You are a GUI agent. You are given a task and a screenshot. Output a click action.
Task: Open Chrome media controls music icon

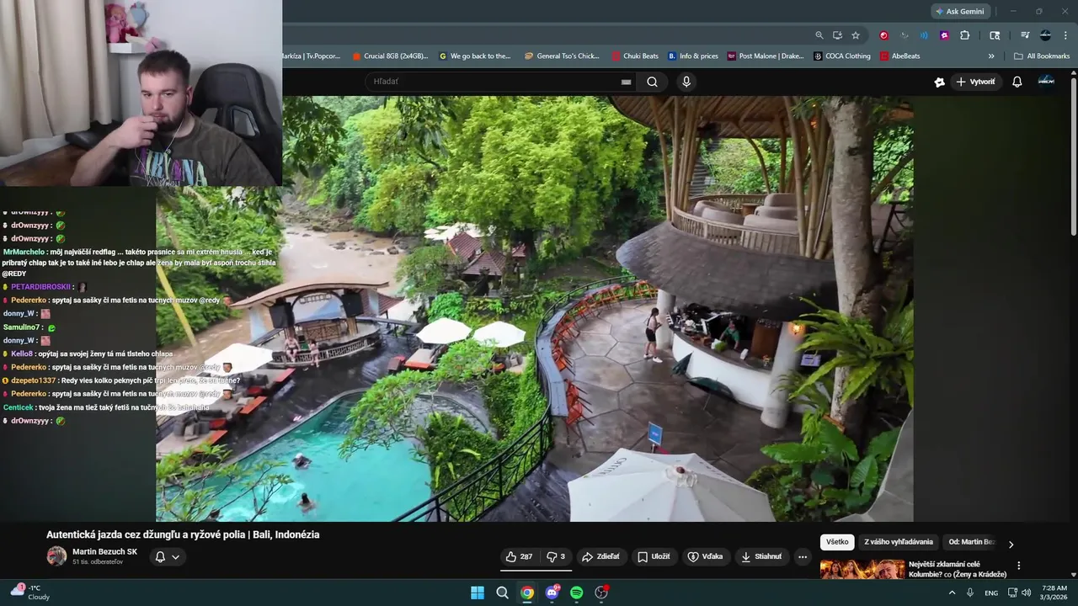pos(1025,35)
